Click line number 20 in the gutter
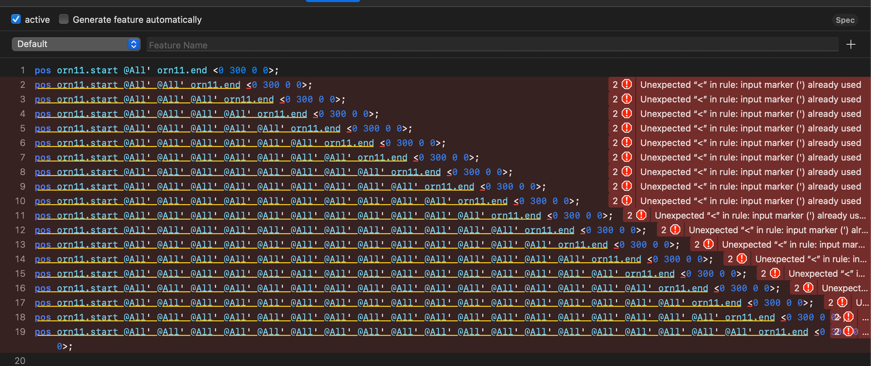 [20, 361]
